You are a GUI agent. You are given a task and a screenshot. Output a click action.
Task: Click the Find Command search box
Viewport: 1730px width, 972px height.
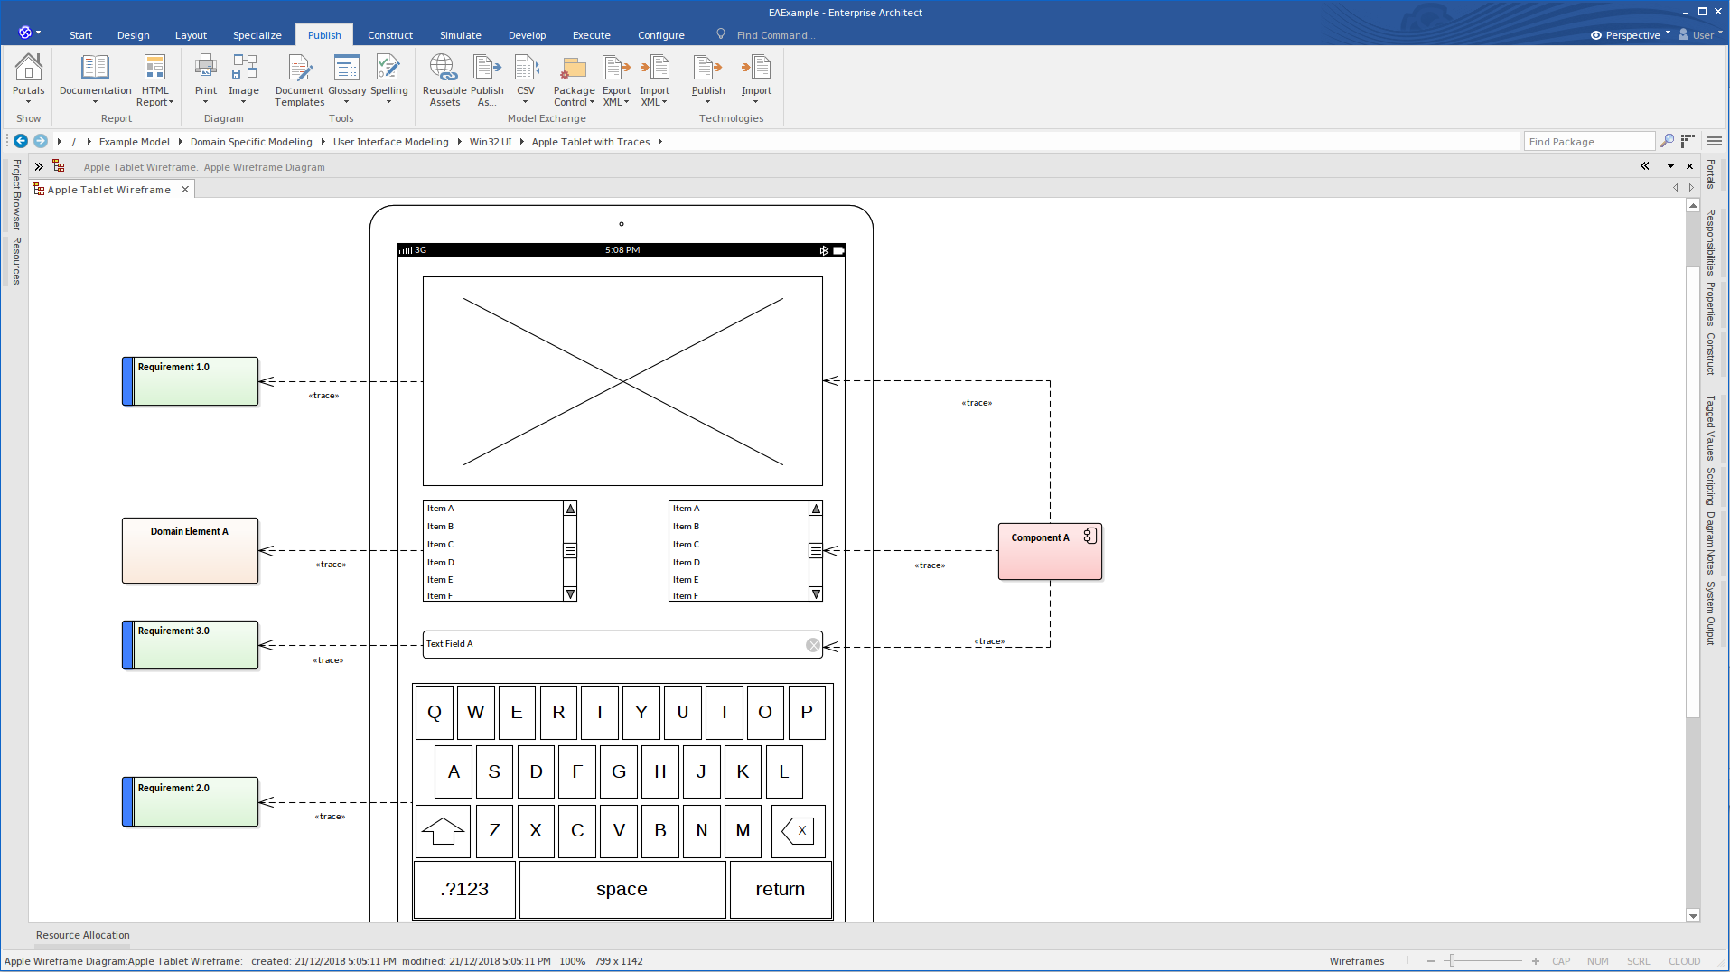tap(776, 35)
